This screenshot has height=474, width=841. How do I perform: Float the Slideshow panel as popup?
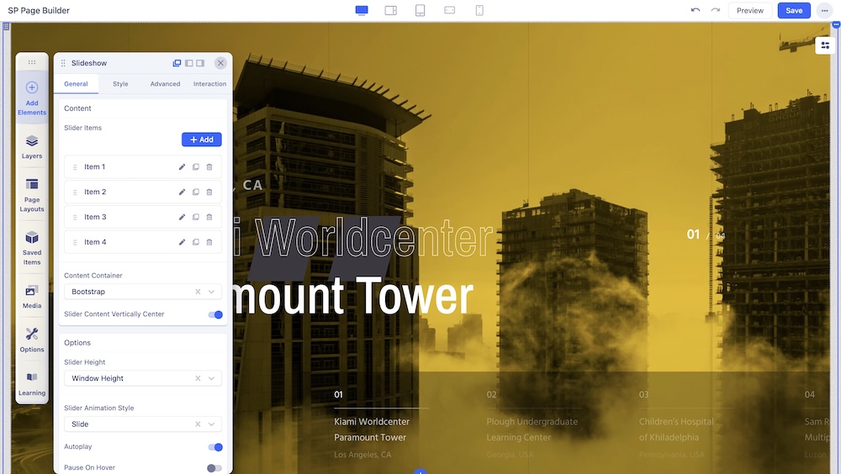pyautogui.click(x=177, y=63)
